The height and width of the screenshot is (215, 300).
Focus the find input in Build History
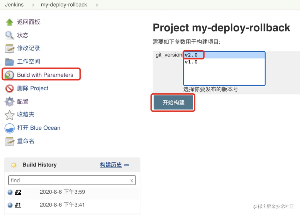click(72, 180)
